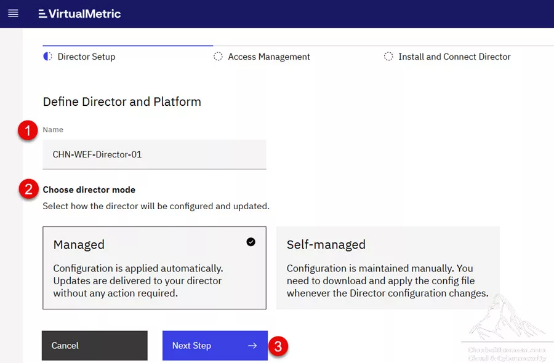Click the Director Setup half-filled progress icon
The image size is (554, 363).
(47, 57)
